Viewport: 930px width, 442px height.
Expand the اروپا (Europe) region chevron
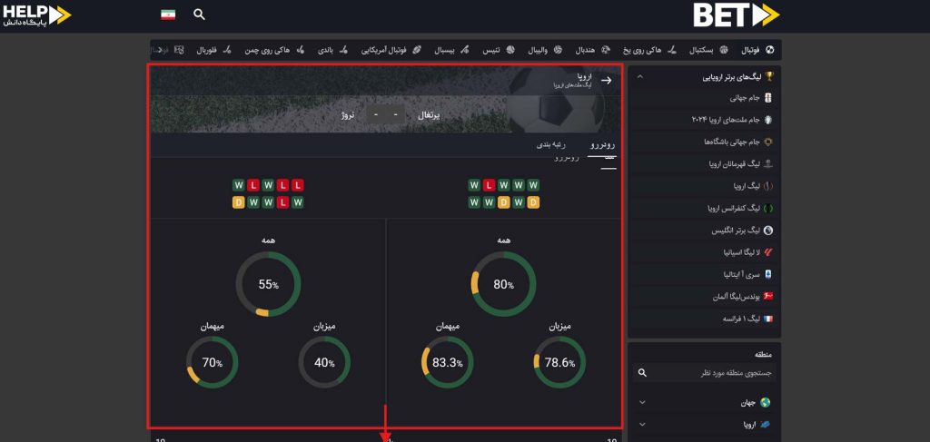[642, 425]
